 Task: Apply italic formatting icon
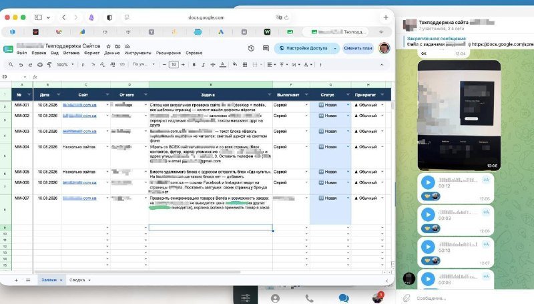[x=204, y=64]
